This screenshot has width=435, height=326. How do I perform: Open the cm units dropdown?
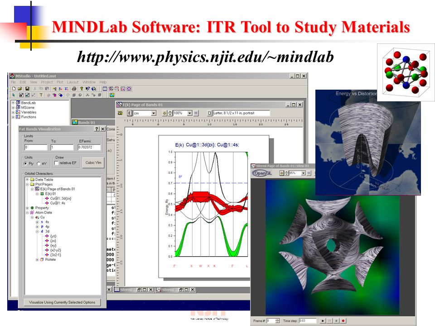[x=154, y=113]
